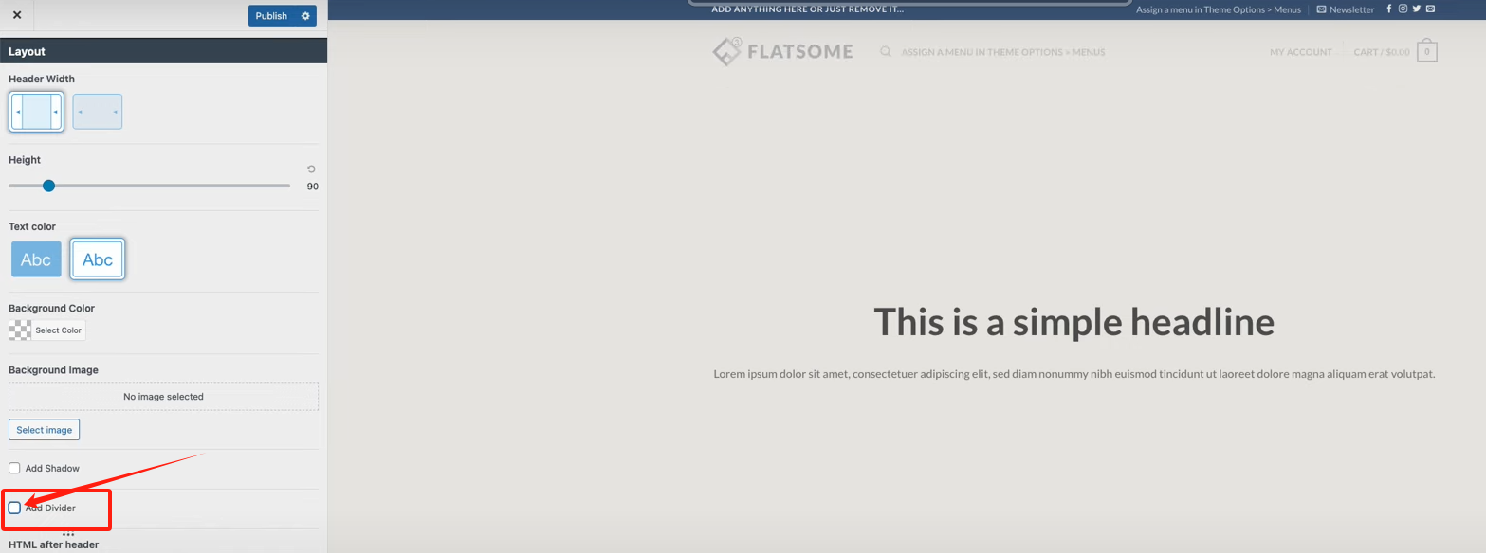Click ASSIGN A MENU IN THEME OPTIONS placeholder

[x=1002, y=52]
